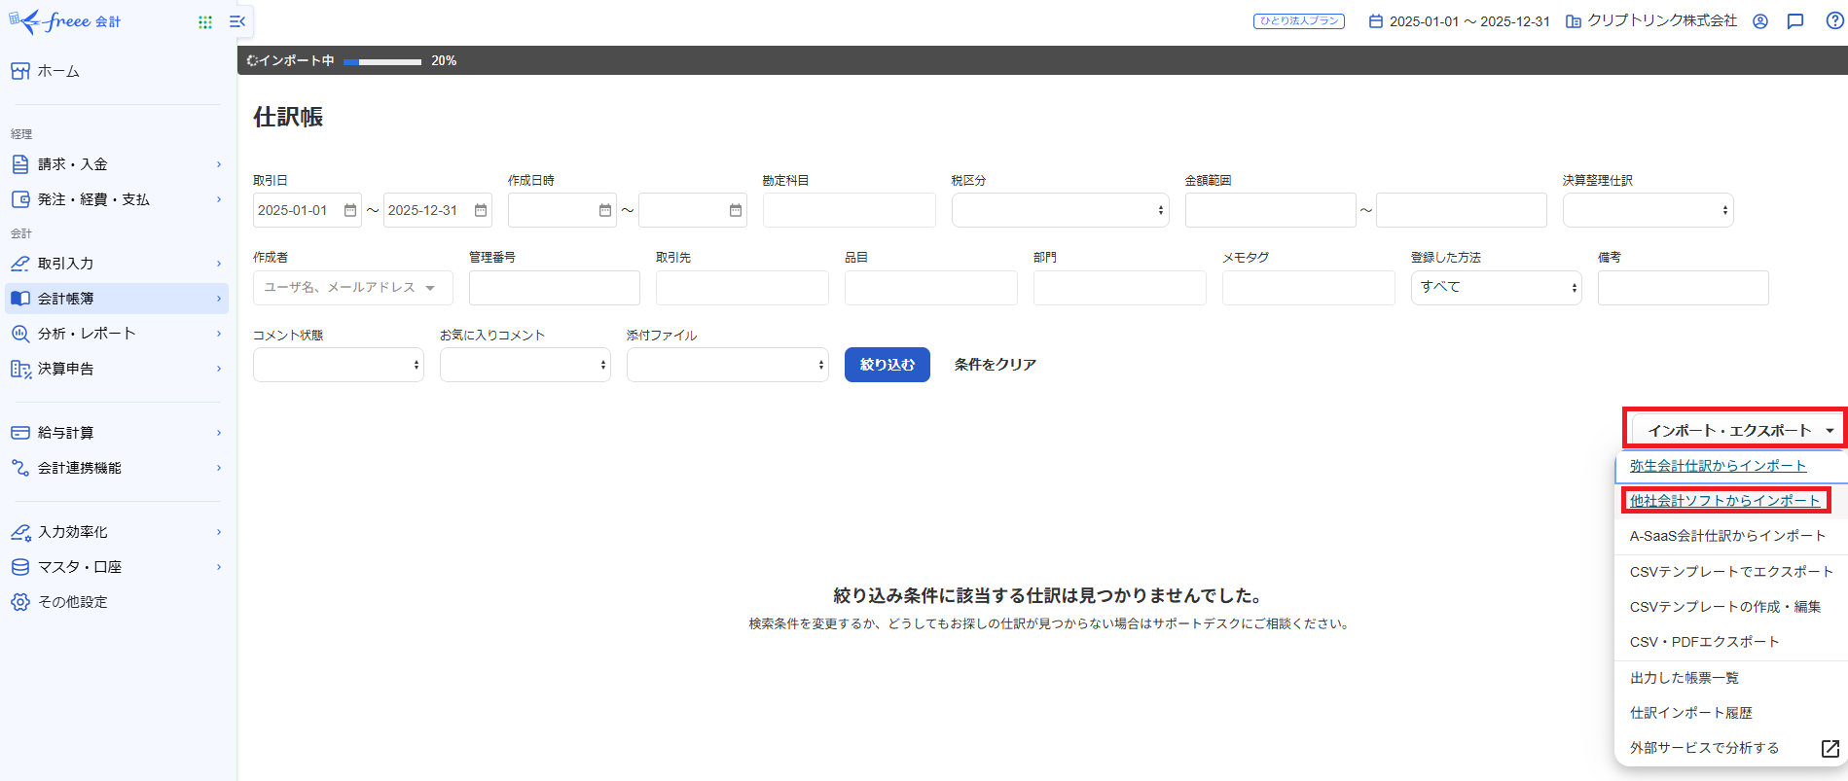Click the company building icon
1848x781 pixels.
pyautogui.click(x=1573, y=21)
